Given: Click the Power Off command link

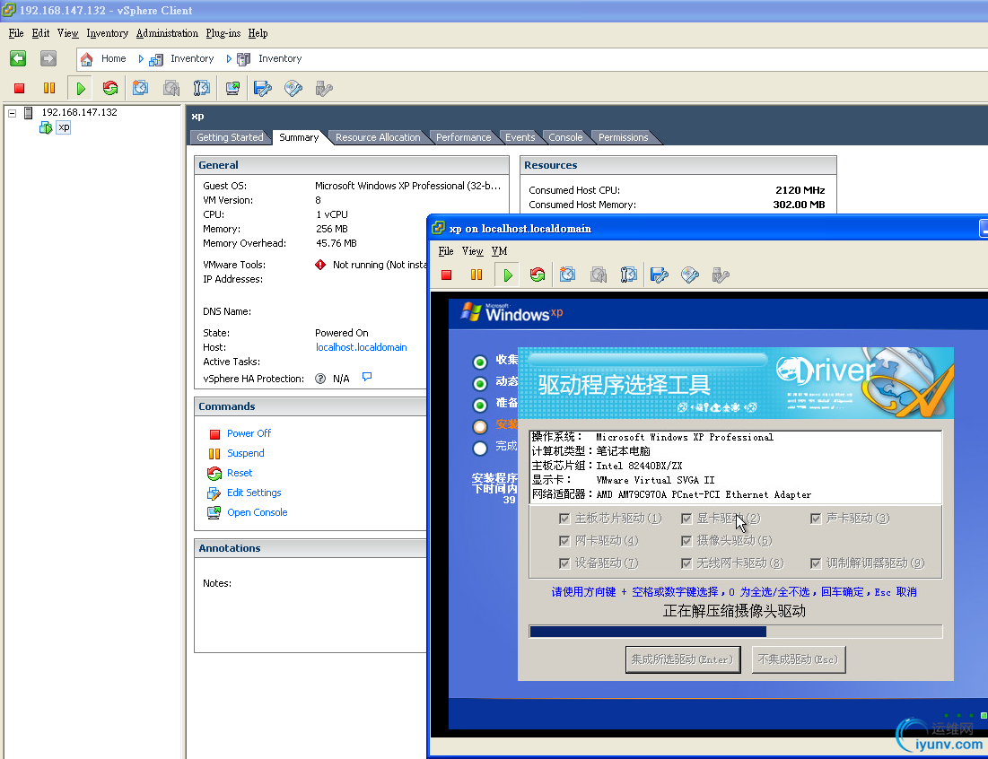Looking at the screenshot, I should tap(249, 433).
